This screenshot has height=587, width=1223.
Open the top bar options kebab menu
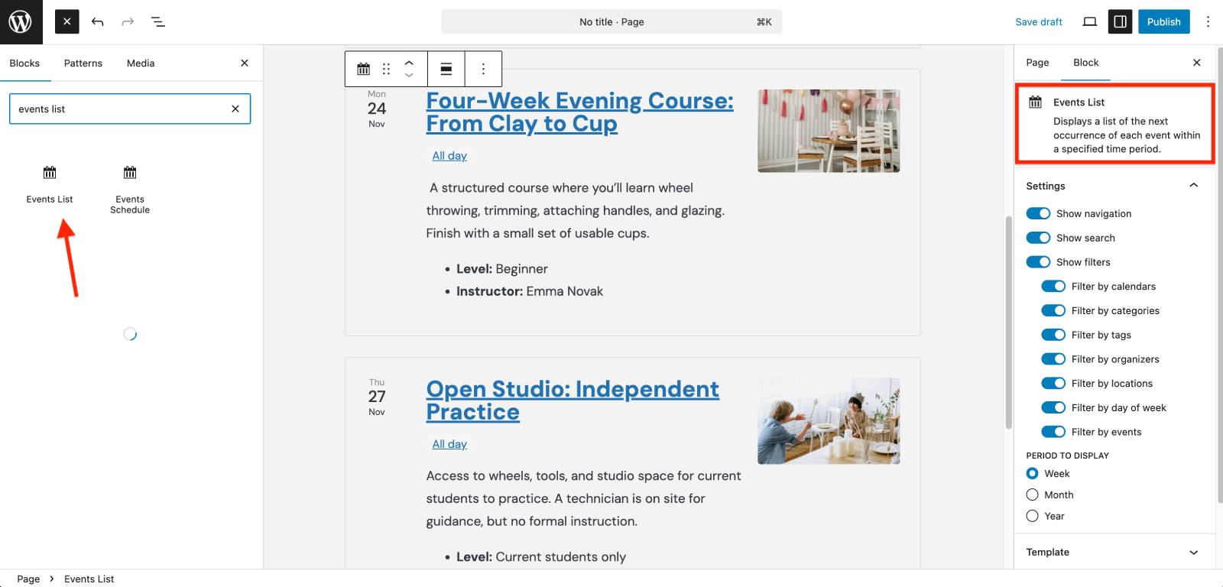pyautogui.click(x=1208, y=21)
